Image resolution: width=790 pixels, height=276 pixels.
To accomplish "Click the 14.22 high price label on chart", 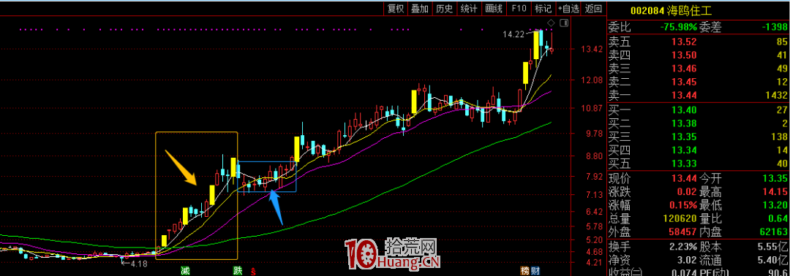I will tap(513, 35).
